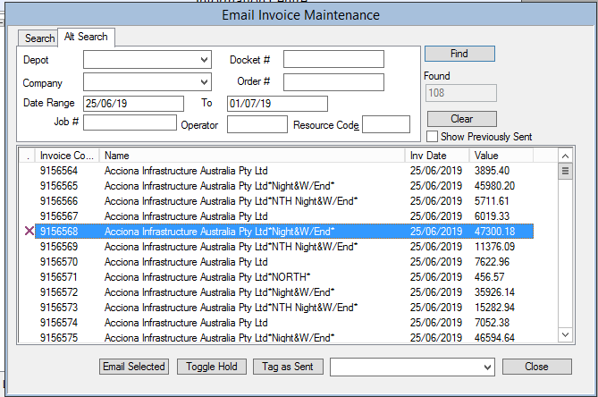The height and width of the screenshot is (397, 598).
Task: Click the Find button
Action: pyautogui.click(x=459, y=54)
